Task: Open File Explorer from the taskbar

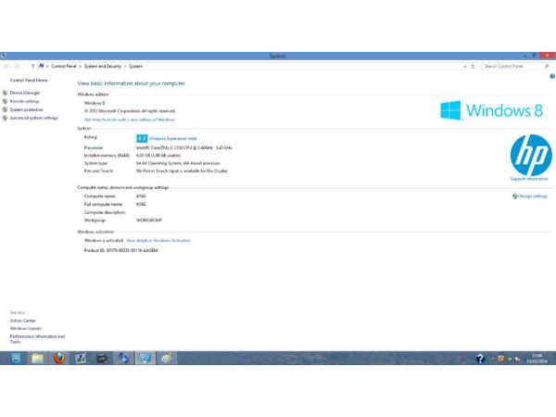Action: click(37, 359)
